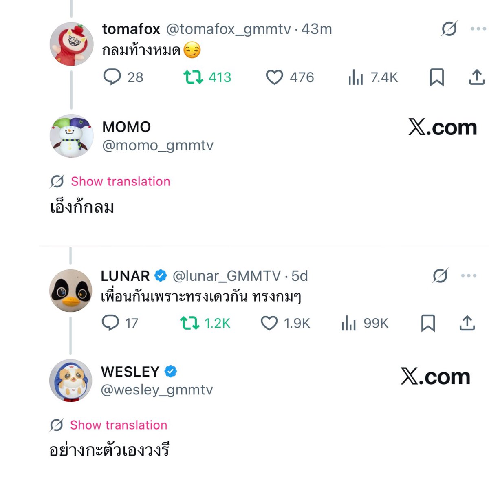Screen dimensions: 489x489
Task: Show translation of MOMO's tweet
Action: coord(120,181)
